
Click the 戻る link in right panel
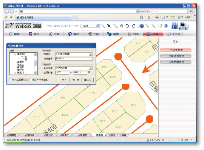coord(175,42)
